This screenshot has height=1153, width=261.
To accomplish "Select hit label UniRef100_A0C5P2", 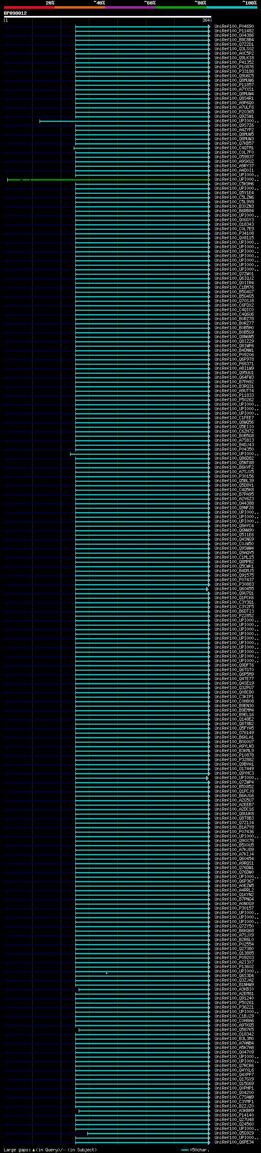I will 234,53.
